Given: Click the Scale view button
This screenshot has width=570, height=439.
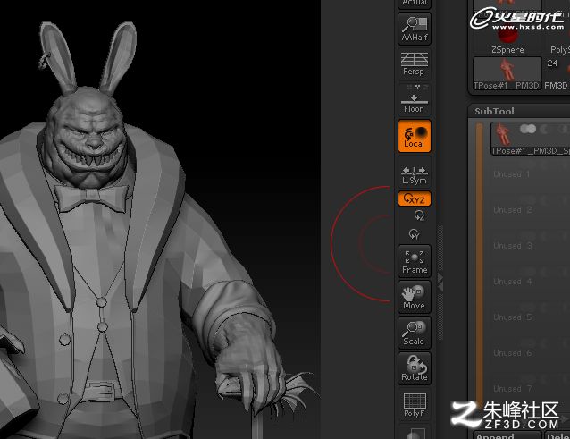Looking at the screenshot, I should [x=415, y=333].
